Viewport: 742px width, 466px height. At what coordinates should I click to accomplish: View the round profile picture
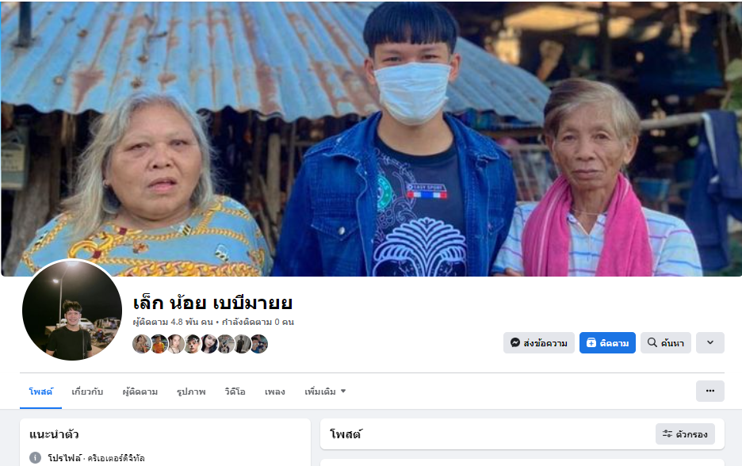(x=72, y=310)
